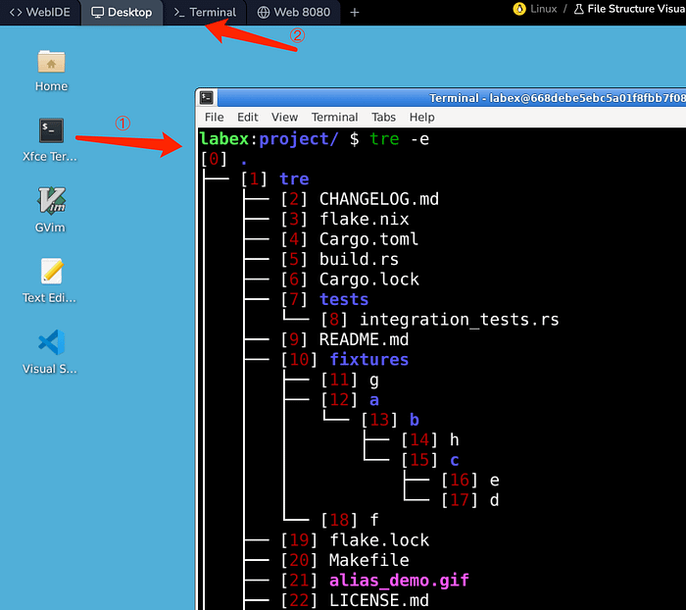Switch to the Terminal tab
This screenshot has width=686, height=610.
point(204,12)
